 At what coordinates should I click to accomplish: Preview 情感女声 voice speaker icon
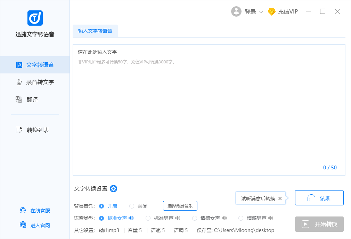click(x=224, y=218)
